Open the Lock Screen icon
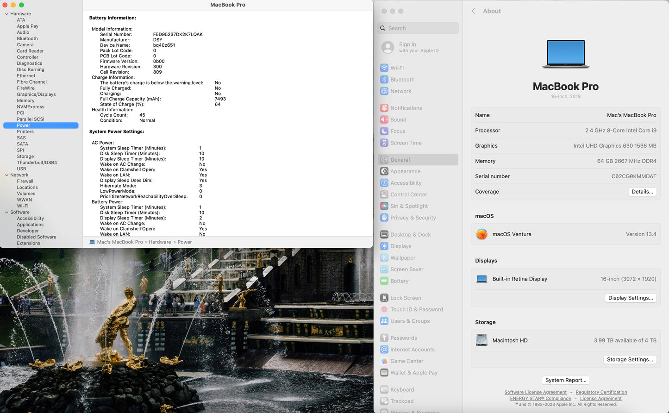The height and width of the screenshot is (413, 669). [x=384, y=298]
